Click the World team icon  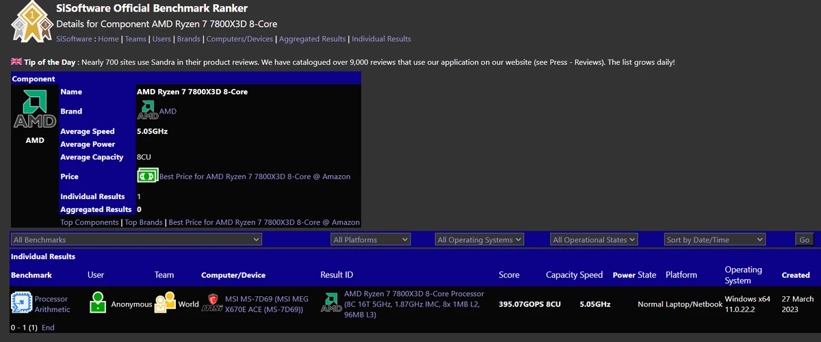165,304
